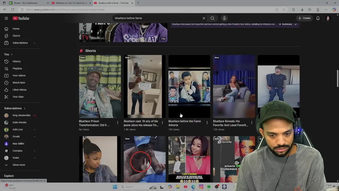Expand the video Summary chevron
Image resolution: width=339 pixels, height=191 pixels.
[x=296, y=24]
